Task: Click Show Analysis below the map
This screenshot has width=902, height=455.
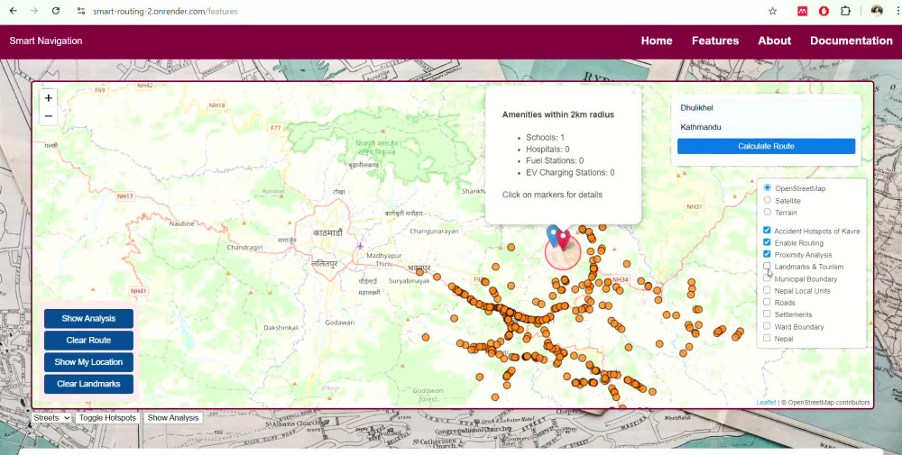Action: click(x=173, y=418)
